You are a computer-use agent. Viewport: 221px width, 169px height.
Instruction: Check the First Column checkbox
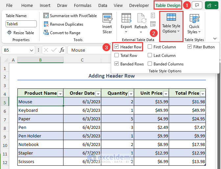[150, 47]
